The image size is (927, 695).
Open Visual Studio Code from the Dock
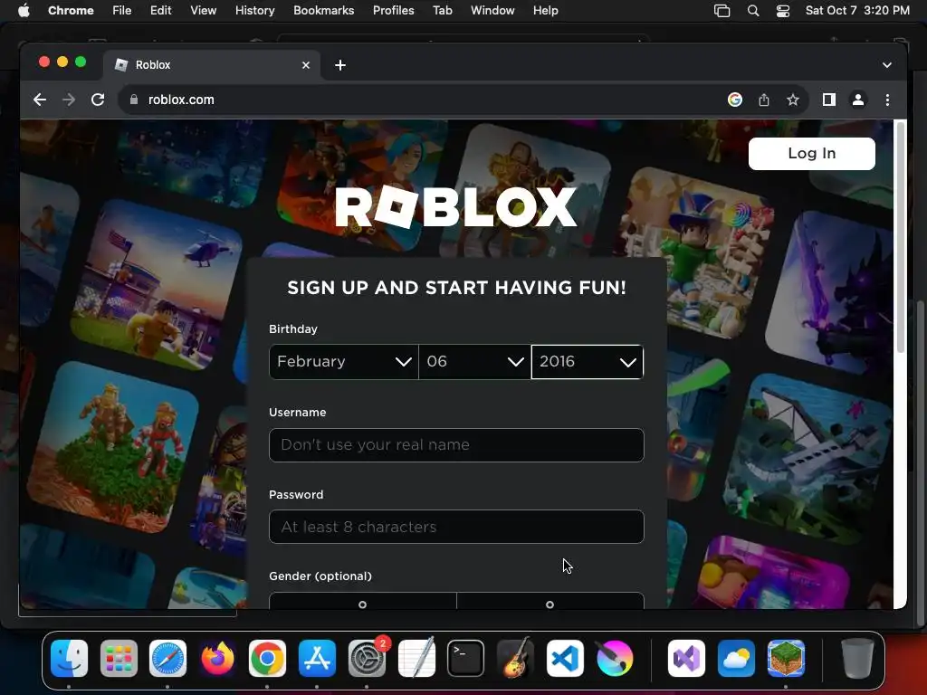point(565,658)
